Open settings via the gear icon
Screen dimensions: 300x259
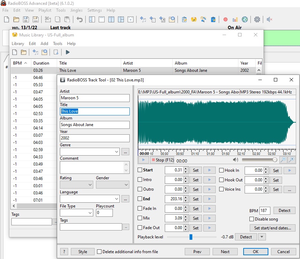pos(257,20)
